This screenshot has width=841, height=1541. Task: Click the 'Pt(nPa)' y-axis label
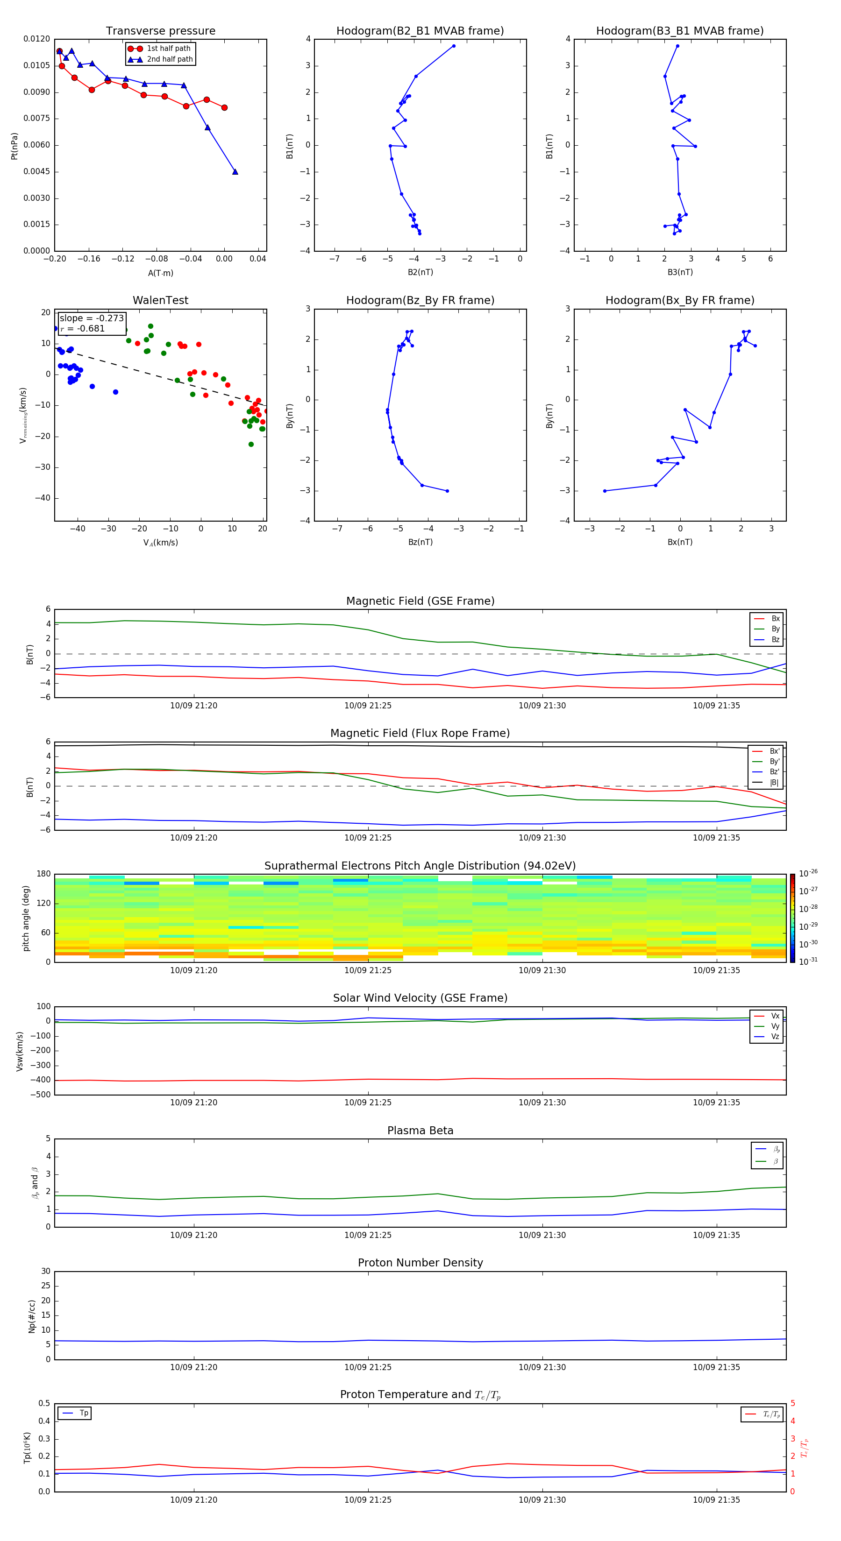pyautogui.click(x=14, y=145)
